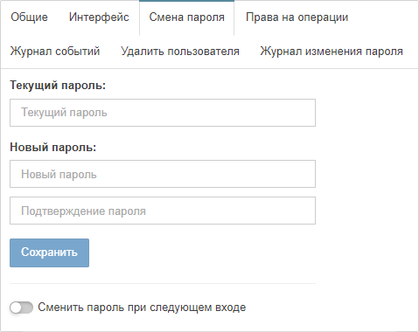Click the Сменить пароль при следующем входе label

142,308
